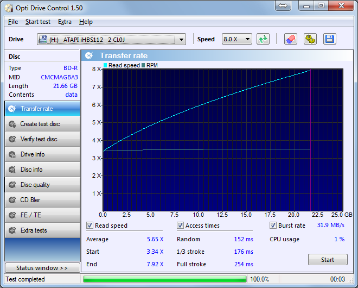Open the Verify test disc section
This screenshot has height=288, width=358.
(42, 139)
